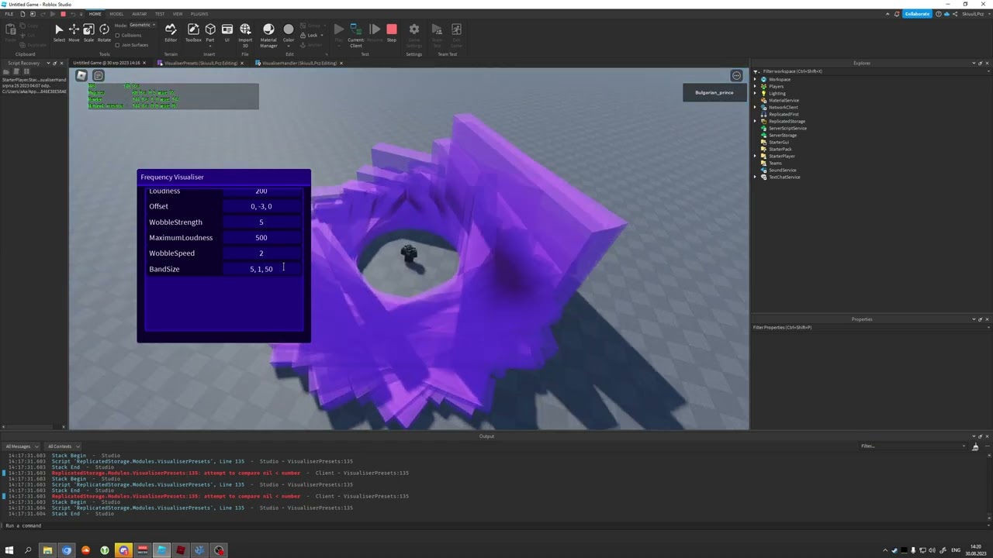Toggle the Join Surfaces checkbox
Screen dimensions: 993x558
(x=117, y=45)
